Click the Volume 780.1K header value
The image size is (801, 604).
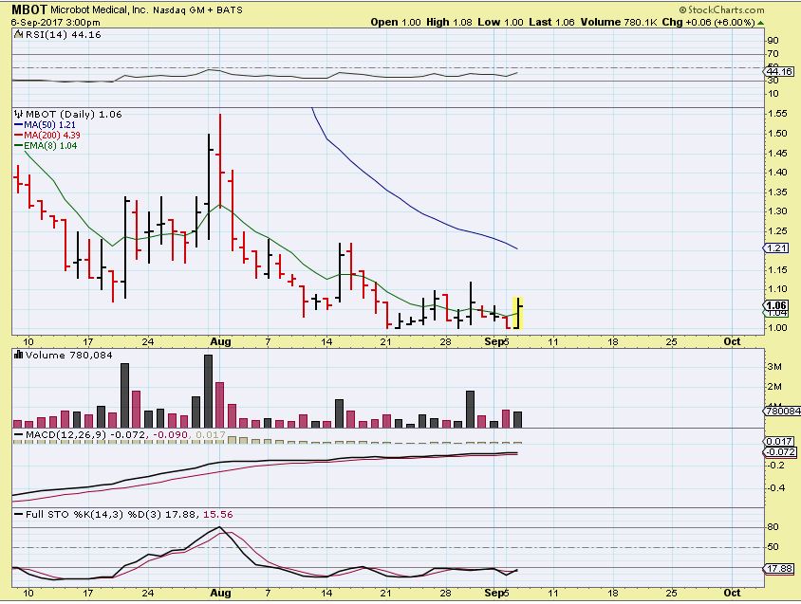(x=619, y=23)
